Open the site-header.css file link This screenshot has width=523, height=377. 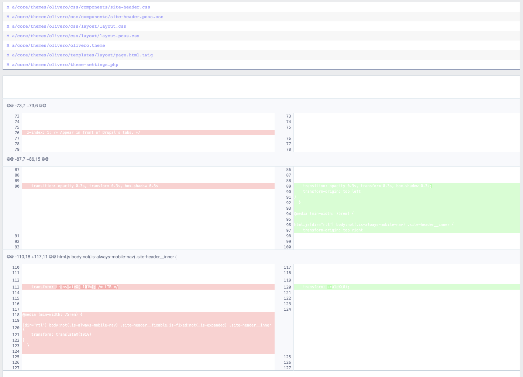81,7
